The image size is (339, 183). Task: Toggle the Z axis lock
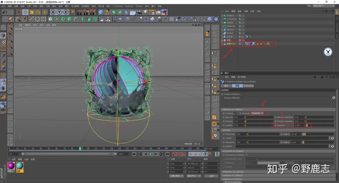point(65,12)
